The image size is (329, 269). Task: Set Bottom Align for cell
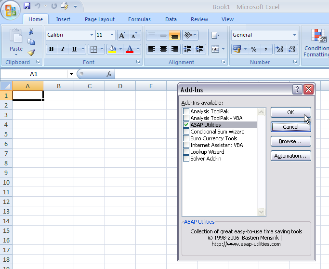(174, 35)
